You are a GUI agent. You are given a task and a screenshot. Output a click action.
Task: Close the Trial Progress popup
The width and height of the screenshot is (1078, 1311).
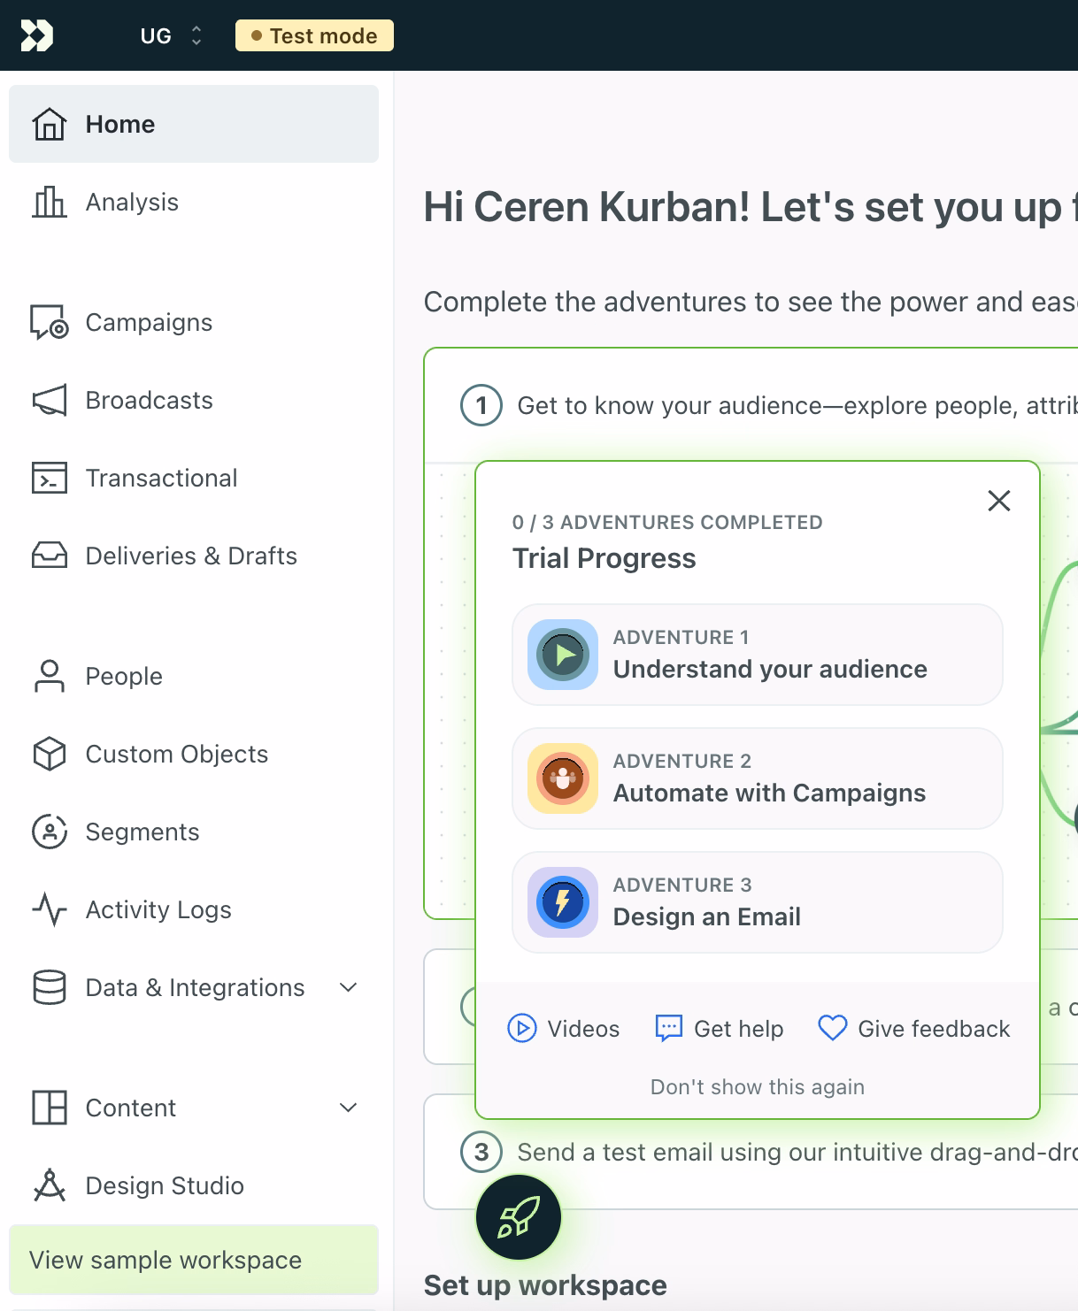click(x=998, y=500)
